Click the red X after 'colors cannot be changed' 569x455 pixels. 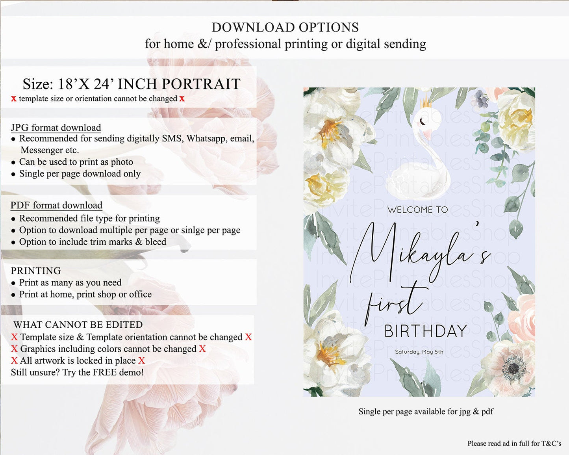[x=202, y=349]
